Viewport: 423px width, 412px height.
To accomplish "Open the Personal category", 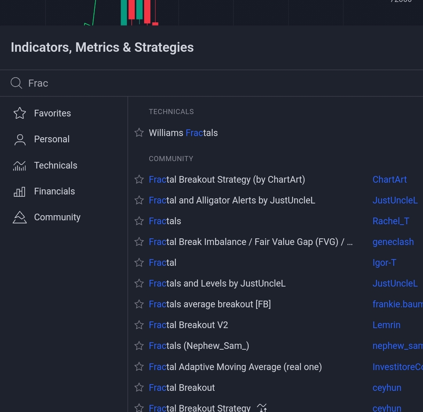I will [x=52, y=139].
